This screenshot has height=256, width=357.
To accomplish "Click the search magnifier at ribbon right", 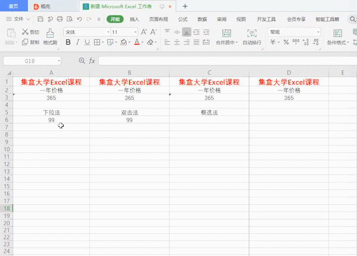I will [x=352, y=19].
